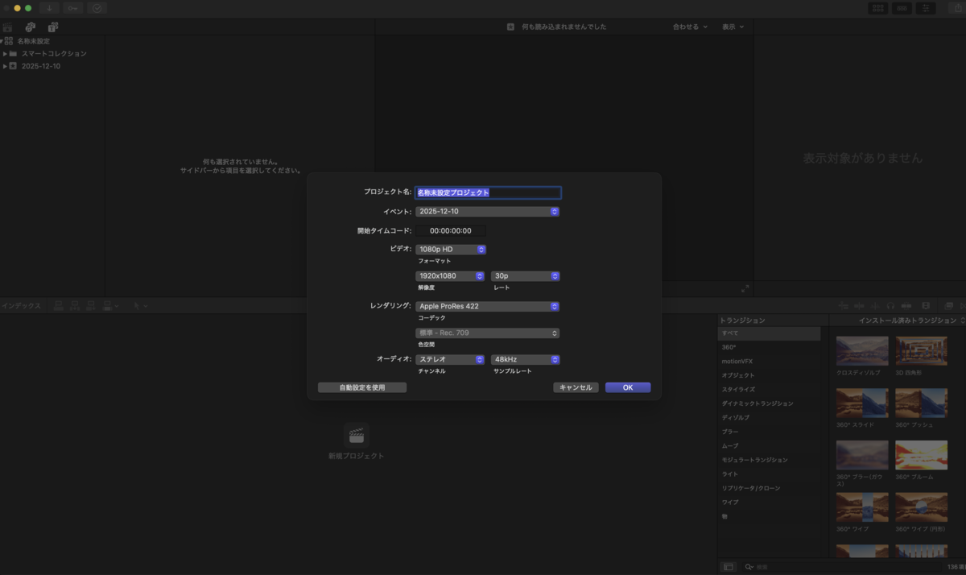The width and height of the screenshot is (966, 575).
Task: Open the 標準 - Rec. 709 color space dropdown
Action: tap(487, 333)
